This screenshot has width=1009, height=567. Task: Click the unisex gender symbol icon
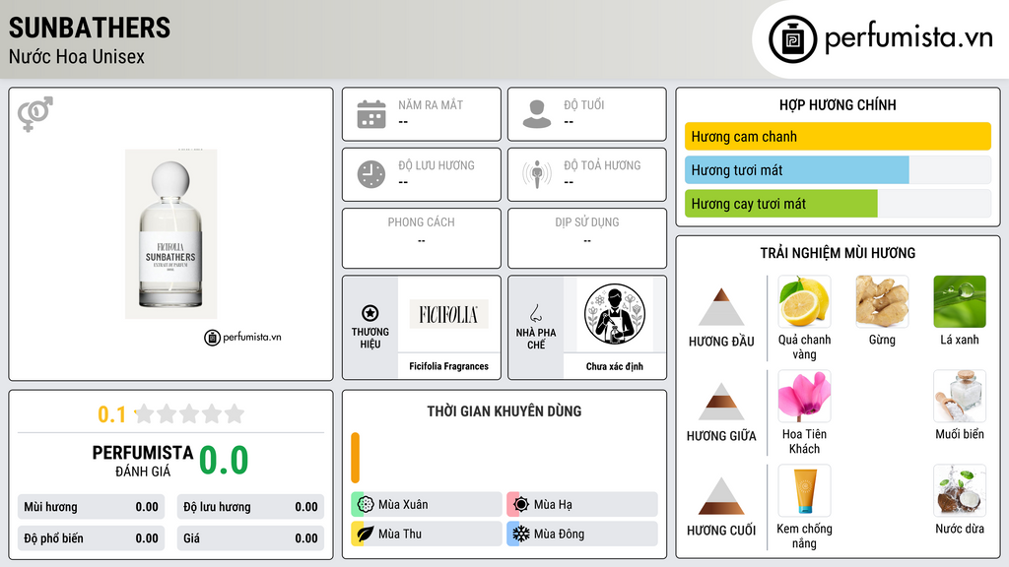(x=35, y=114)
